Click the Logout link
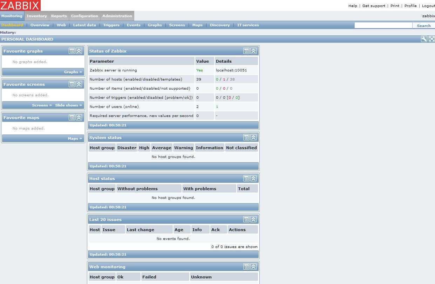This screenshot has height=284, width=435. tap(428, 6)
